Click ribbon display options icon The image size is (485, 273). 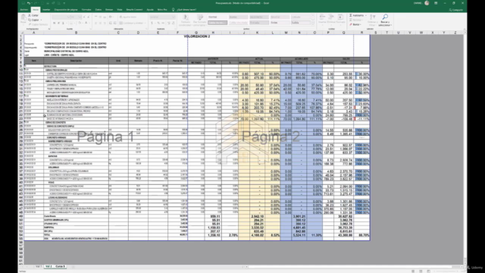coord(436,3)
